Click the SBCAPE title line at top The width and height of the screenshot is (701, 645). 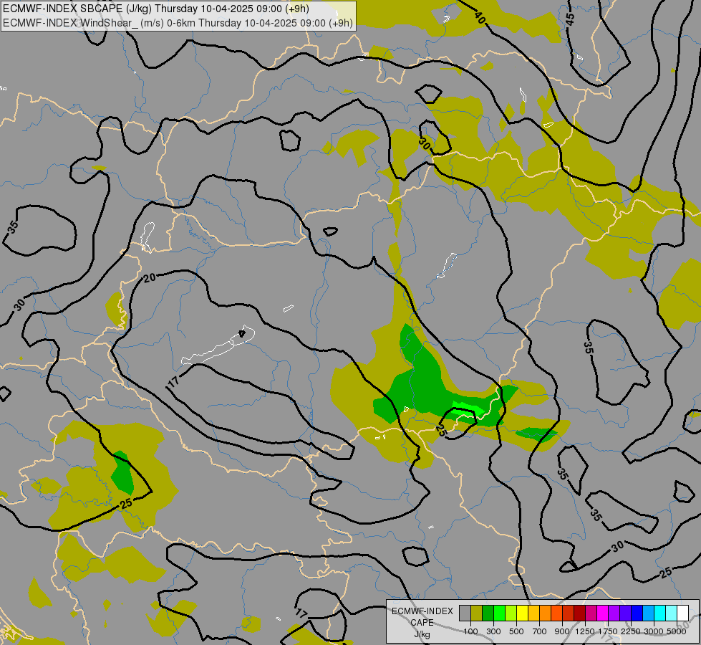pos(155,9)
